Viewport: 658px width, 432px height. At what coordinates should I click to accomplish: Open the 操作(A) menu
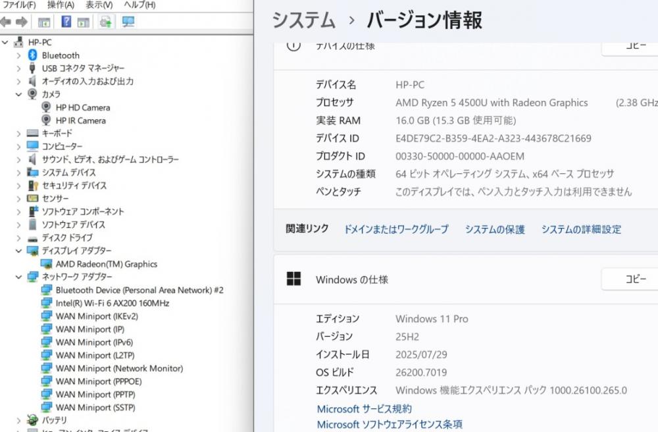pos(61,5)
